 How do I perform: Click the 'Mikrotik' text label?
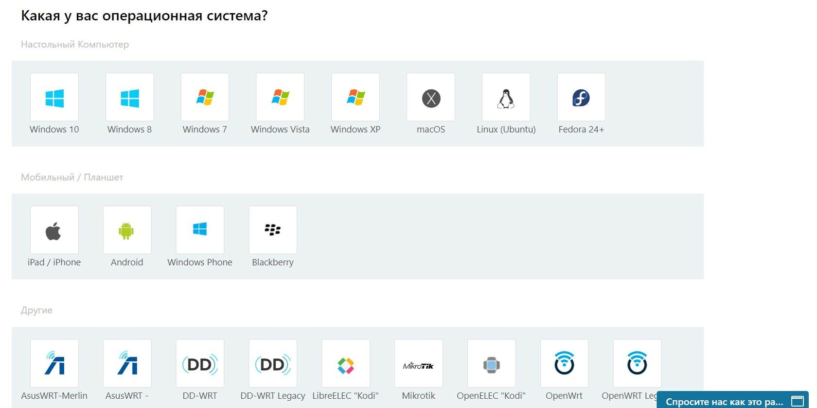pyautogui.click(x=419, y=395)
